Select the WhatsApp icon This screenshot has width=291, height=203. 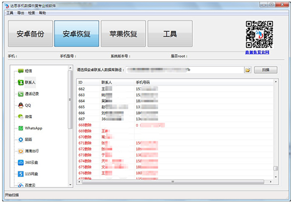pos(20,128)
